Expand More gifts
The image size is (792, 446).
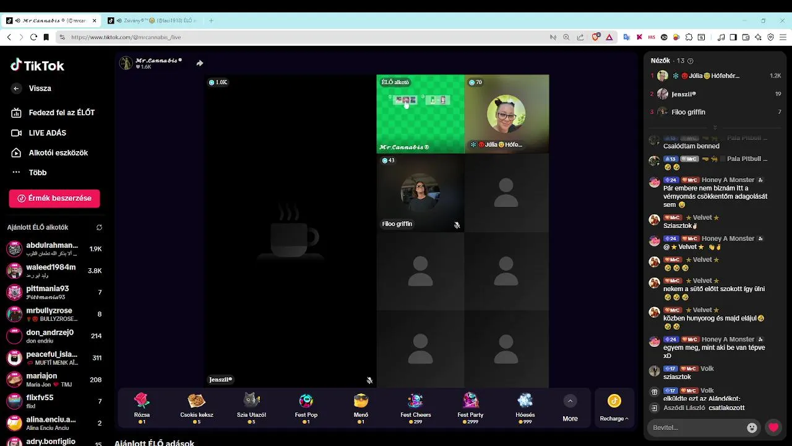570,408
